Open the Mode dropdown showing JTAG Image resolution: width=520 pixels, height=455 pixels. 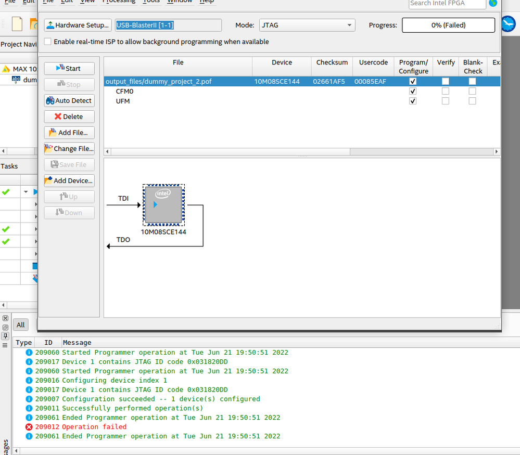click(x=307, y=25)
